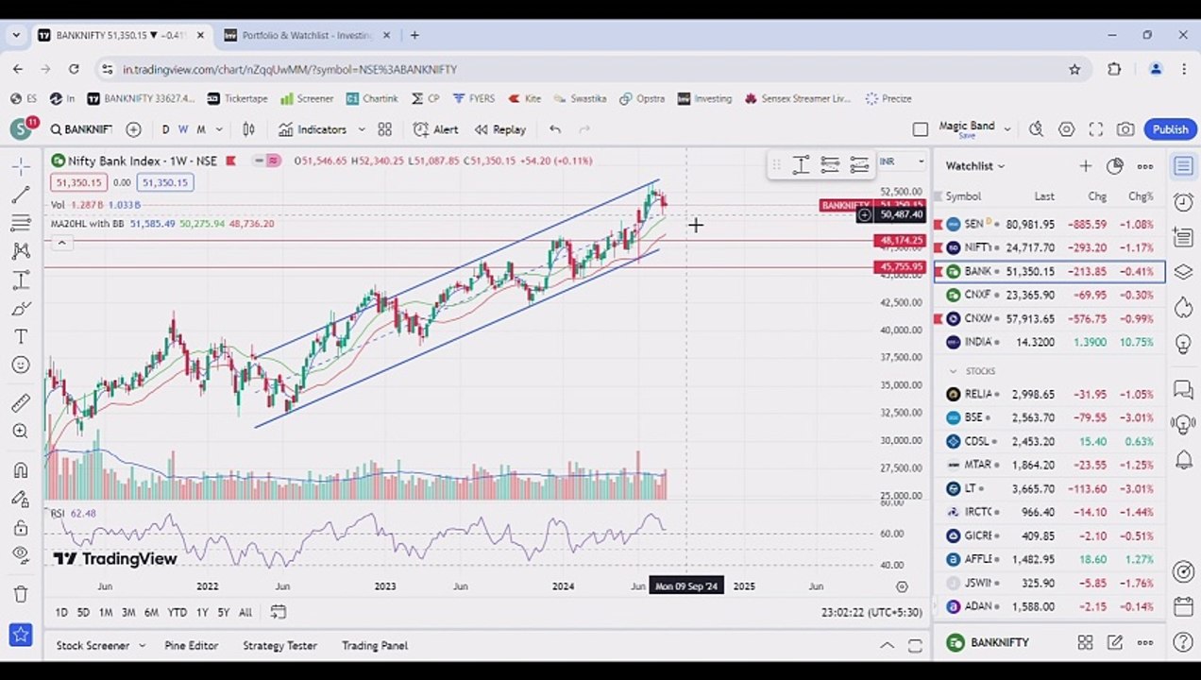
Task: Select the 1D date range
Action: tap(61, 613)
